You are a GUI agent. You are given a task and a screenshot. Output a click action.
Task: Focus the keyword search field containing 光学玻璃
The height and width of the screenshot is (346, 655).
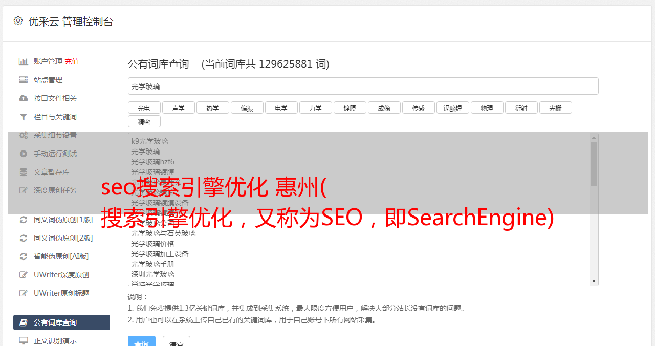[x=363, y=86]
